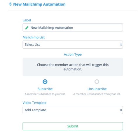Viewport: 140px width, 133px height.
Task: Click the green pencil icon in Label field
Action: [x=27, y=28]
